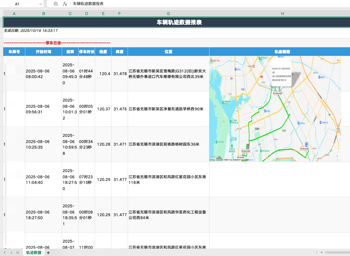Click the red 停车日志 section divider cell
The image size is (350, 256).
57,43
